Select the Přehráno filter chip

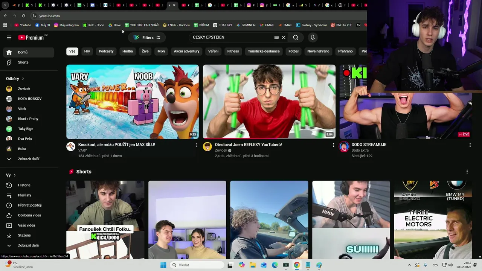click(345, 51)
